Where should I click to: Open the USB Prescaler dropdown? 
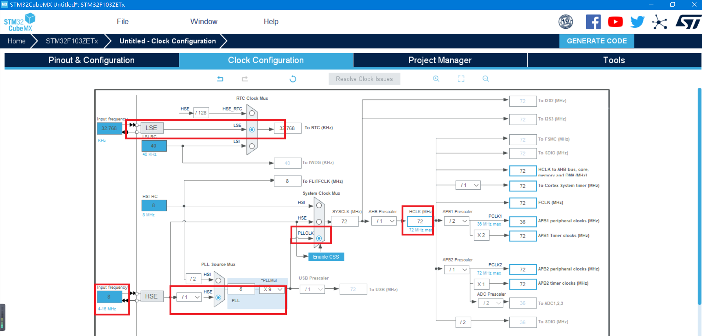click(312, 289)
